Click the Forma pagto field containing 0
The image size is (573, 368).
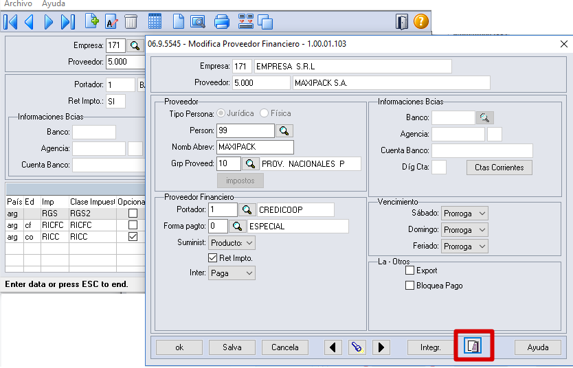pyautogui.click(x=218, y=227)
